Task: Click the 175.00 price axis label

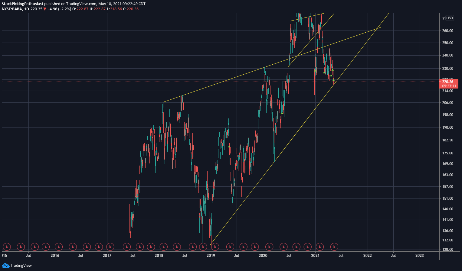Action: click(448, 153)
